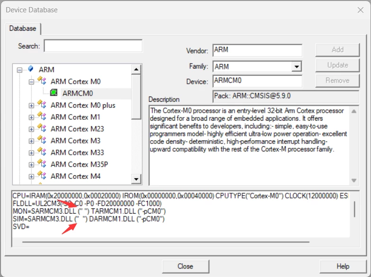371x277 pixels.
Task: Click the ARM Cortex M3 family icon
Action: (42, 140)
